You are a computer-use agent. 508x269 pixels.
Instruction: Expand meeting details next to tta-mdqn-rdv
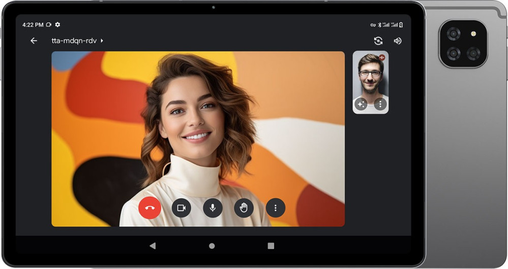[x=102, y=41]
